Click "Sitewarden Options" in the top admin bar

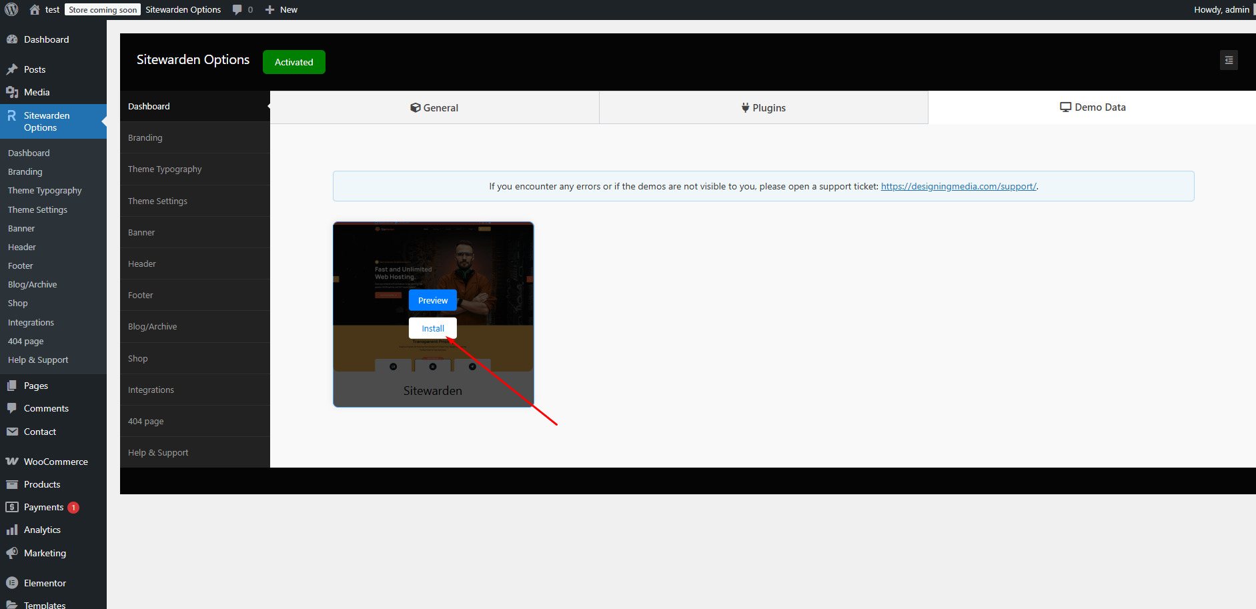point(183,10)
